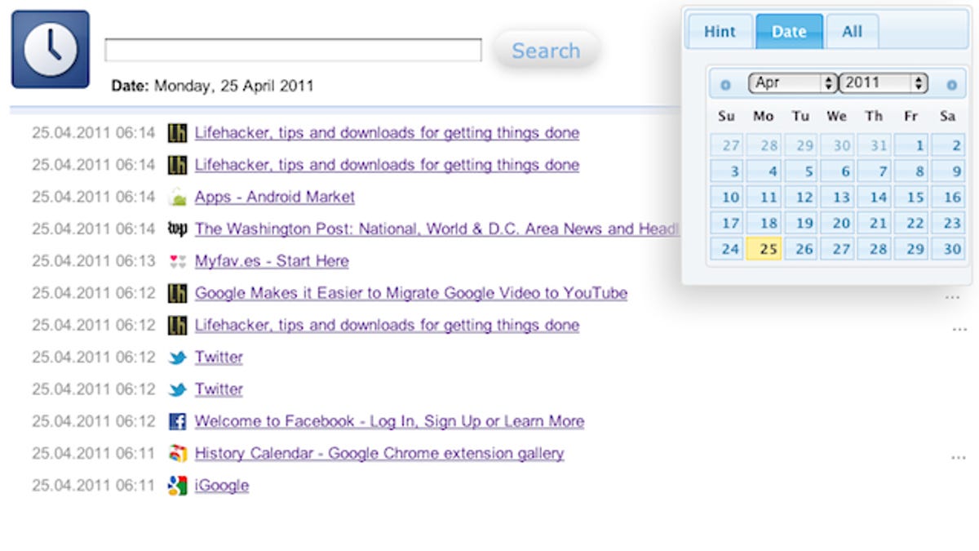The width and height of the screenshot is (979, 551).
Task: Click the Android Market favicon
Action: [177, 197]
